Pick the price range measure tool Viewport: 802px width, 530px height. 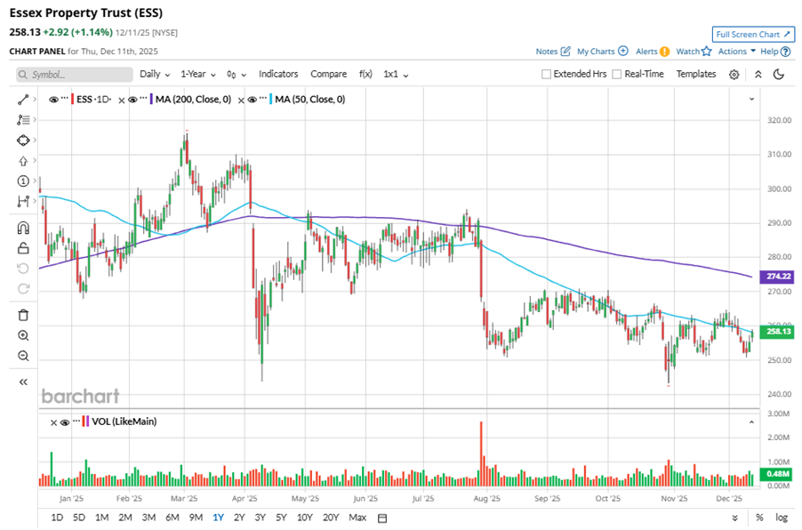click(23, 202)
